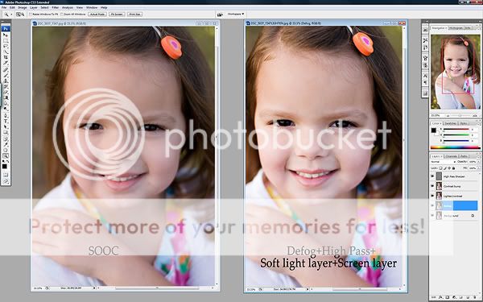Click Navigator zoom in large mountains icon
This screenshot has height=302, width=483.
[x=475, y=115]
